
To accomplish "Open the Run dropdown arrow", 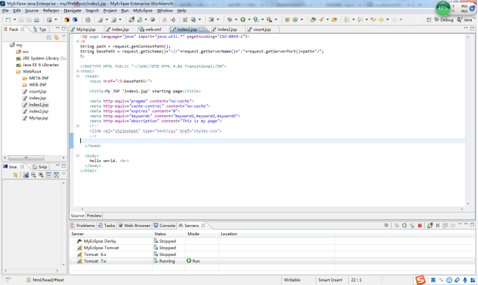I will pos(249,20).
